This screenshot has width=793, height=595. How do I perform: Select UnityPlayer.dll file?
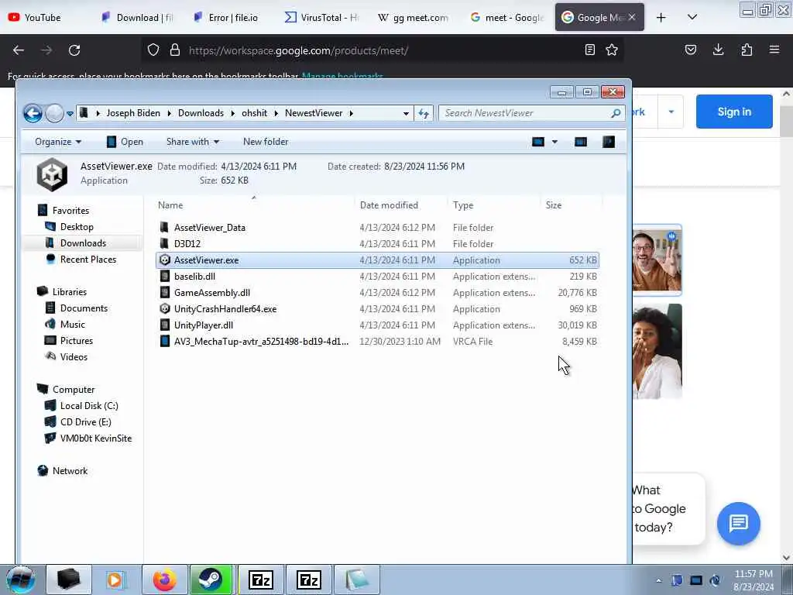point(378,325)
